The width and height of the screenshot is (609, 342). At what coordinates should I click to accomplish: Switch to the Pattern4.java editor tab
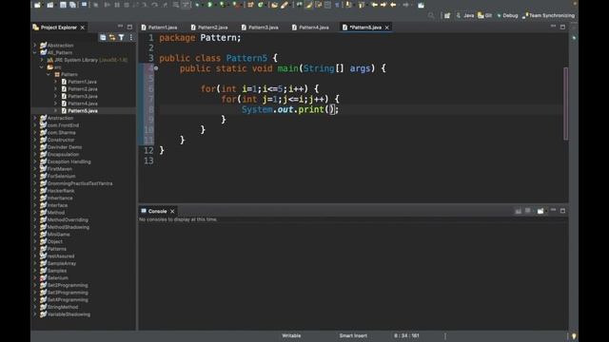(x=310, y=28)
